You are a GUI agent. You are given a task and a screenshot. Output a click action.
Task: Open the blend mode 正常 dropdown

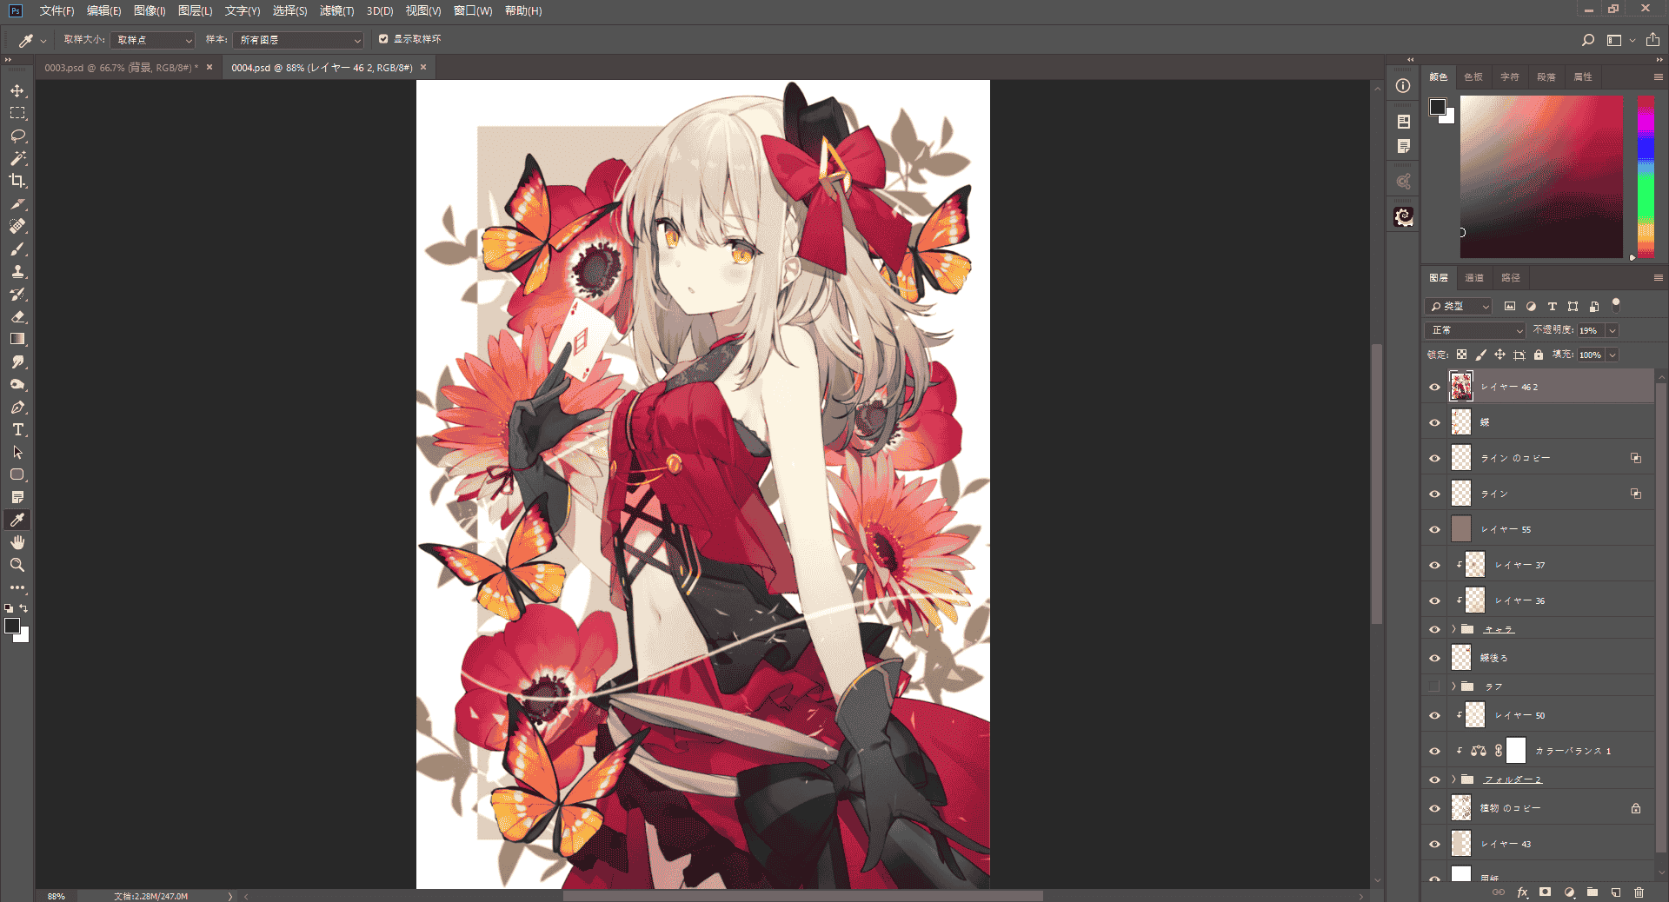point(1475,330)
